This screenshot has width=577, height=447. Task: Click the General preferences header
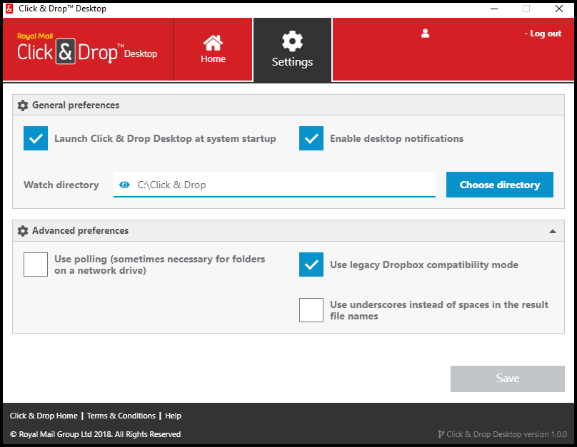[288, 105]
